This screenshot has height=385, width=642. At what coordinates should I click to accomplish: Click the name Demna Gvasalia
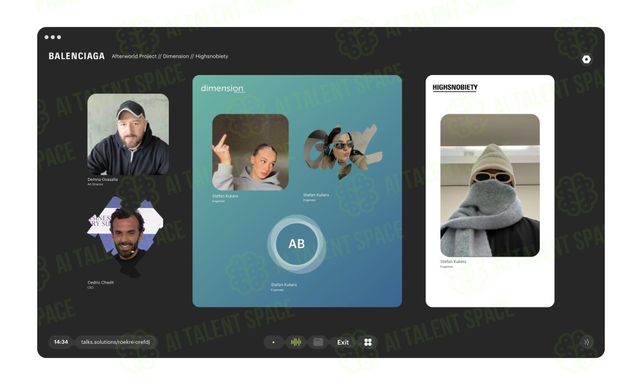[x=102, y=179]
